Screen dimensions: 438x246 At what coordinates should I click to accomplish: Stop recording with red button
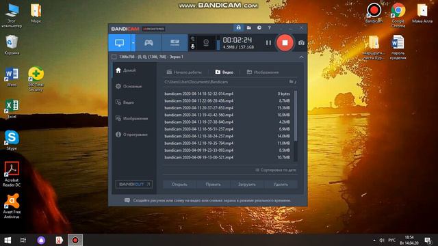pyautogui.click(x=285, y=42)
